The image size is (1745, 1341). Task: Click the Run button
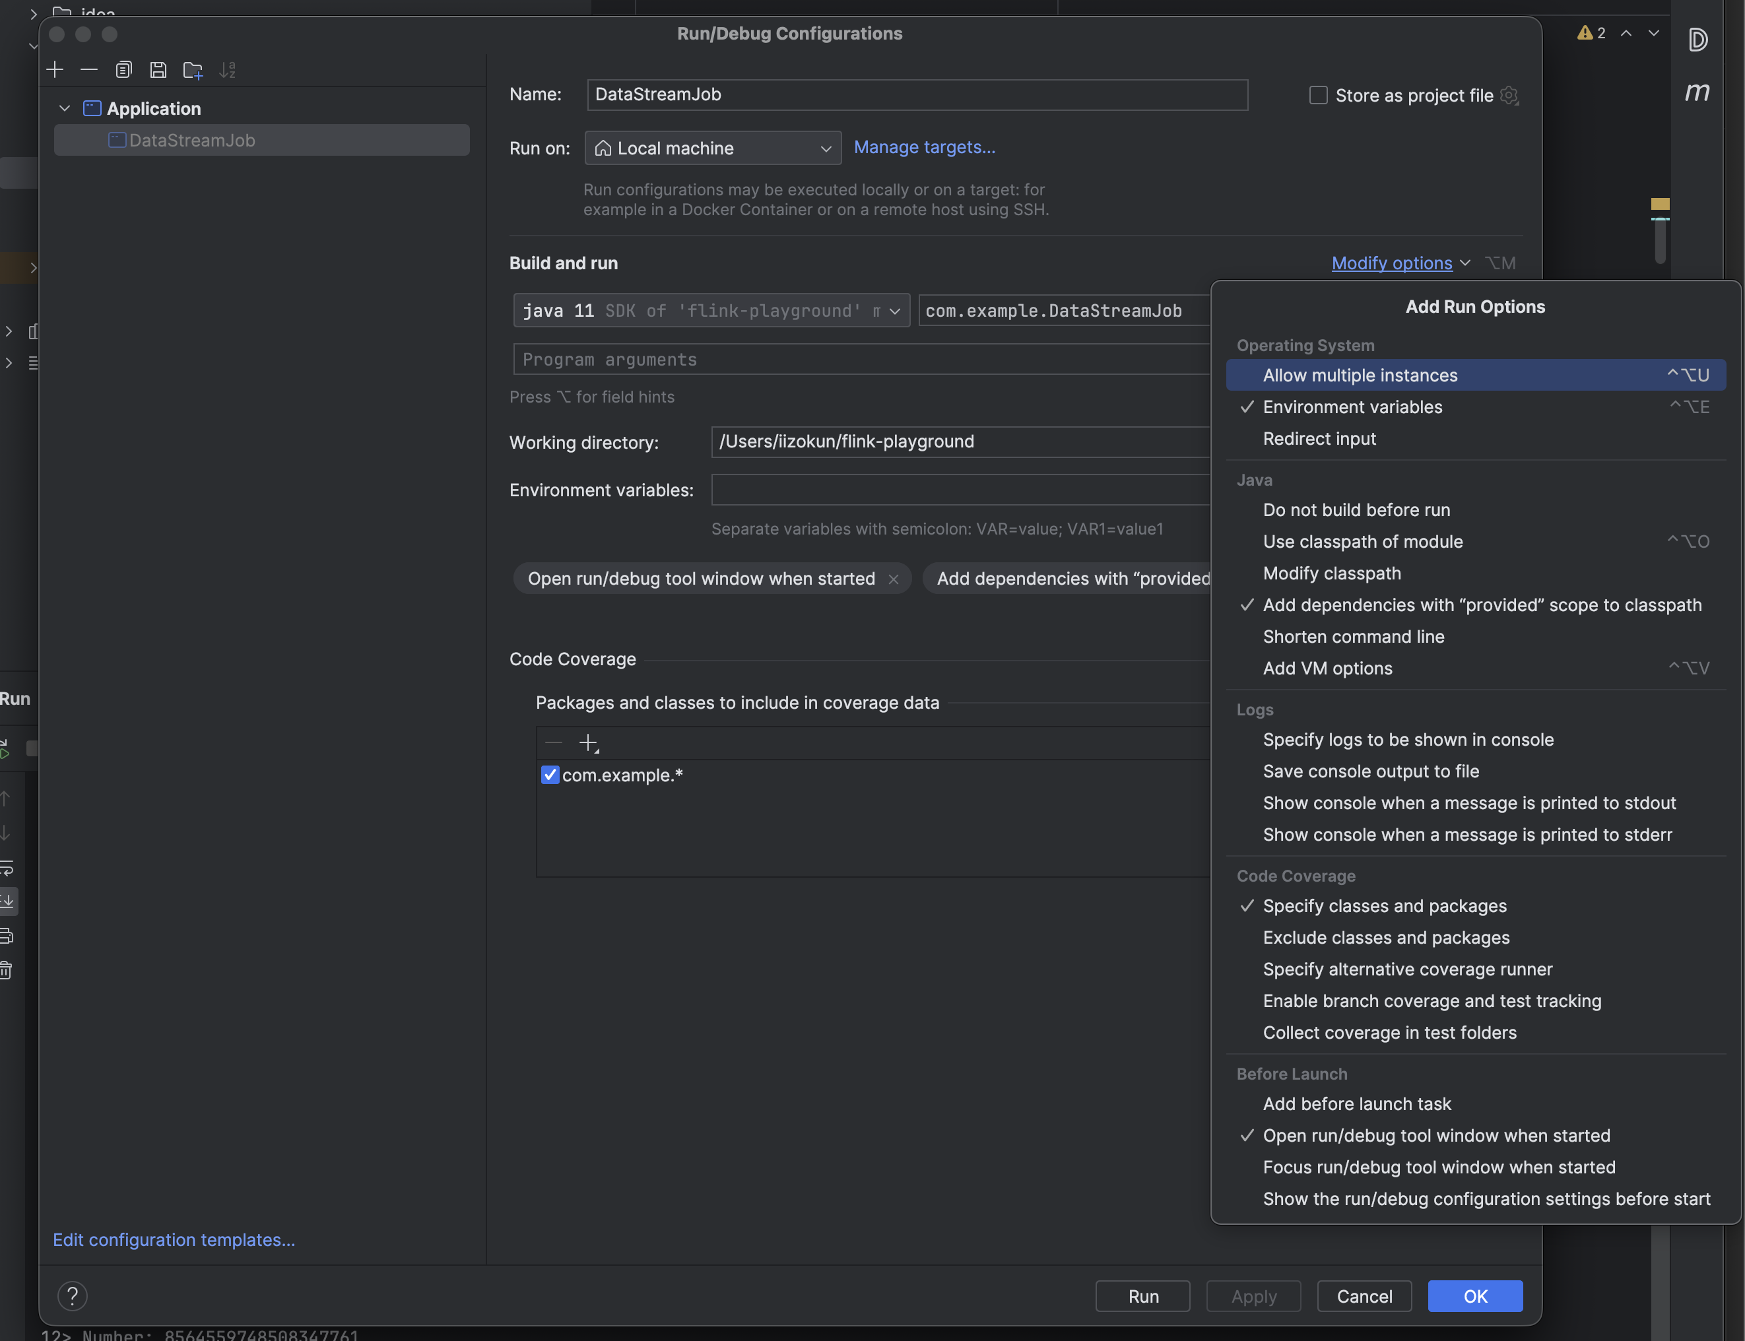click(x=1143, y=1296)
